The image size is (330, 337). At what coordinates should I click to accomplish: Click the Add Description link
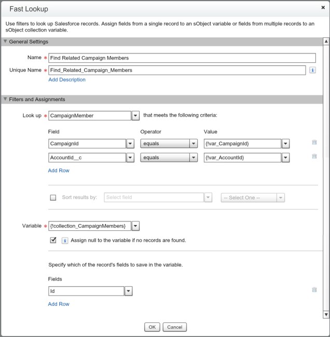point(67,80)
